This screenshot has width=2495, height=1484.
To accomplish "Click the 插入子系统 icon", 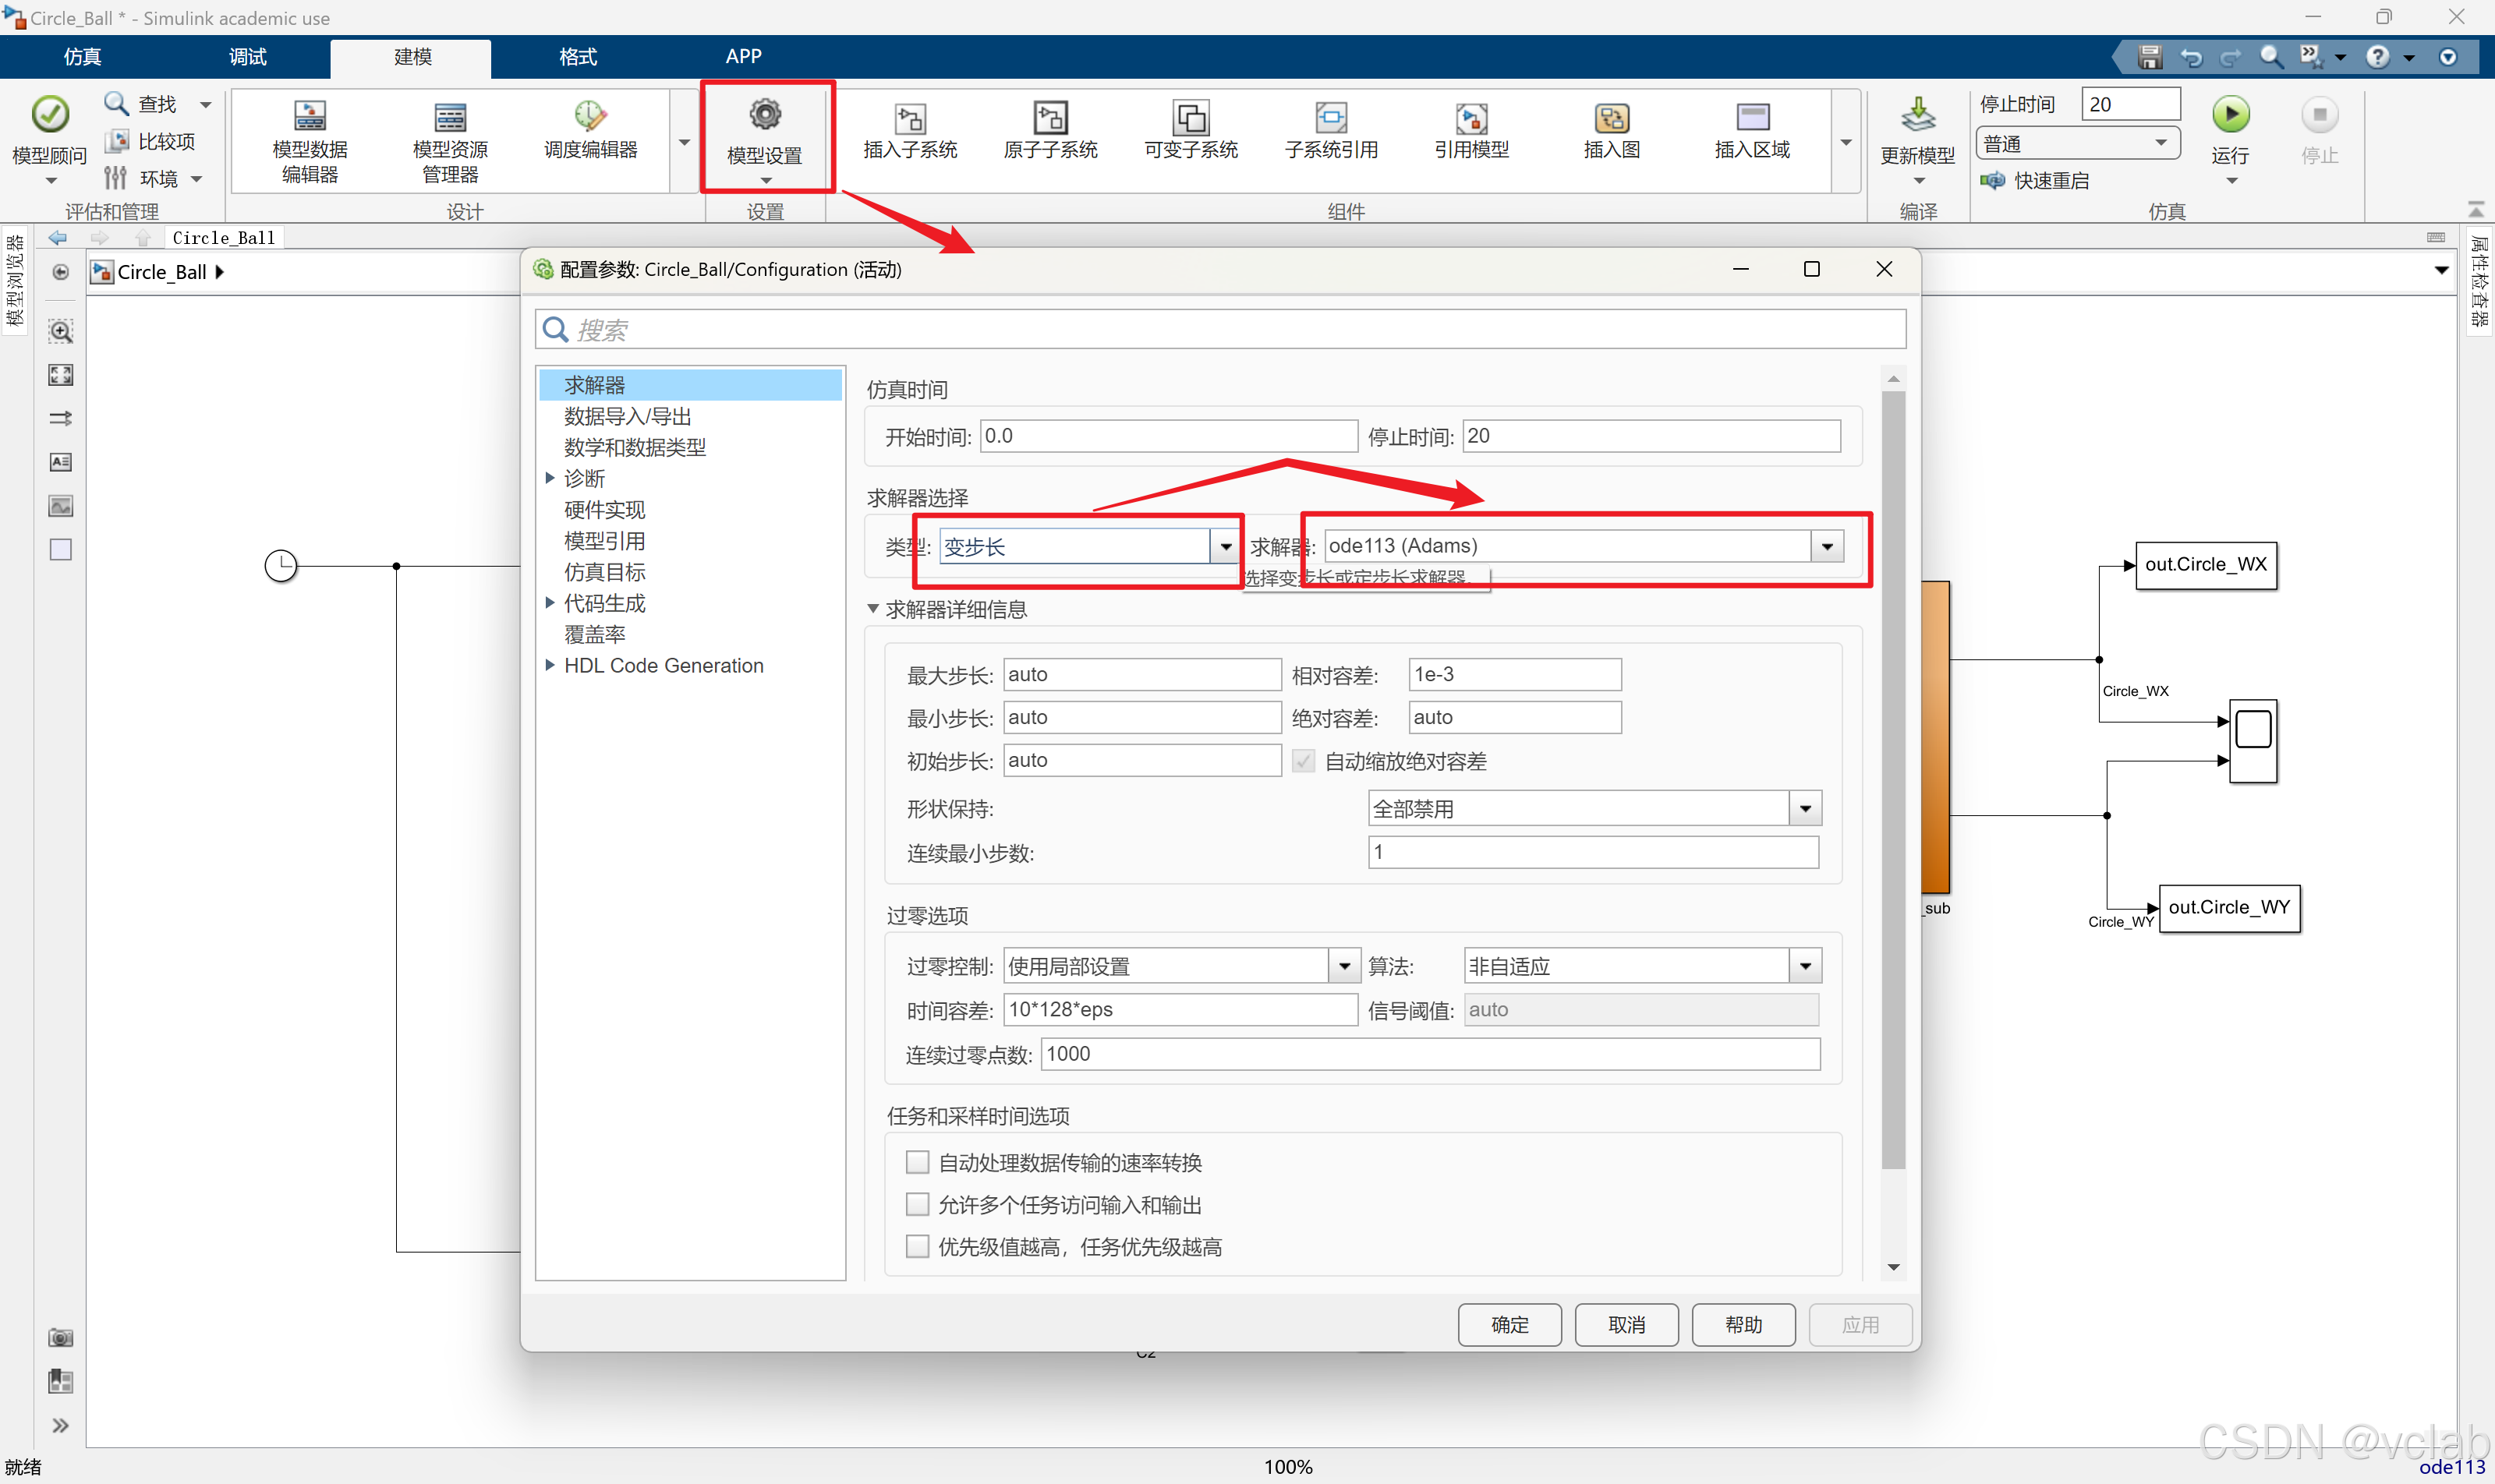I will pyautogui.click(x=909, y=118).
